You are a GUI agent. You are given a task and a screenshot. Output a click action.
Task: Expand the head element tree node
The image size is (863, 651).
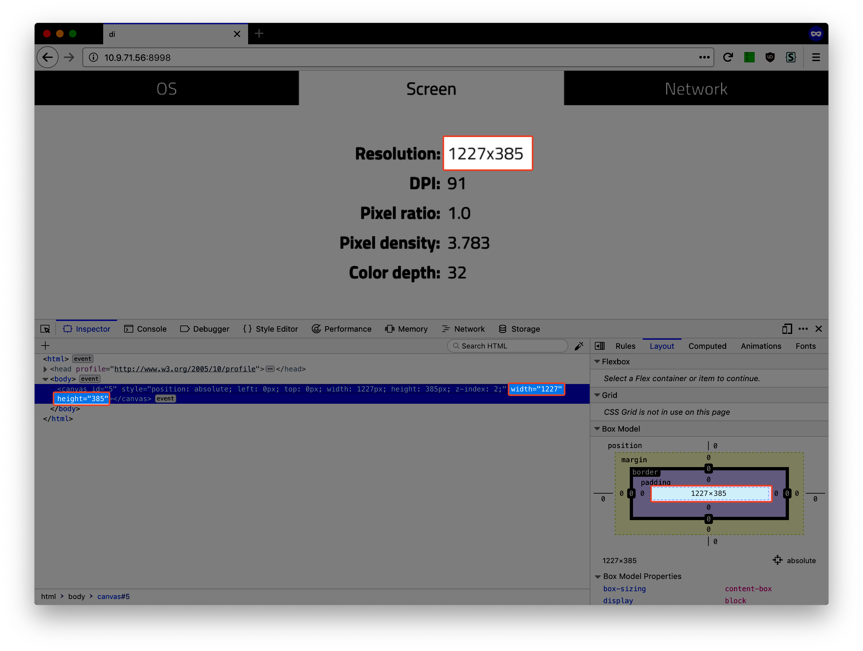coord(45,369)
